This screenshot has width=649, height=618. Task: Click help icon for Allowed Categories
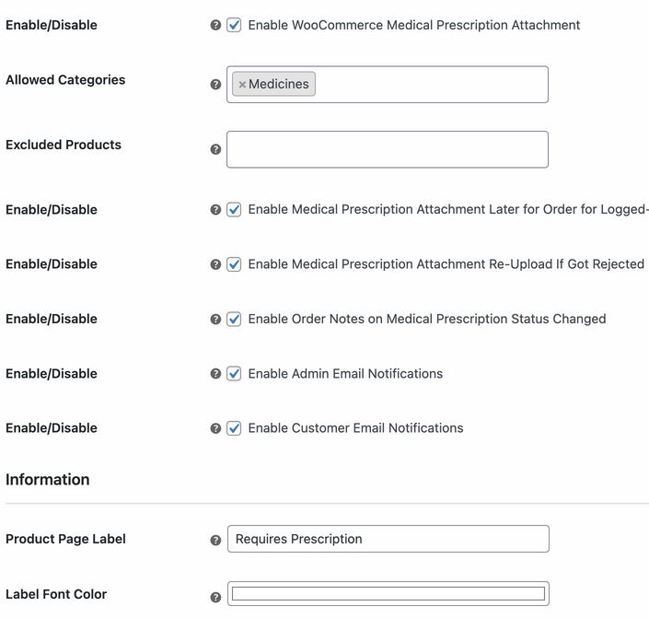point(215,85)
